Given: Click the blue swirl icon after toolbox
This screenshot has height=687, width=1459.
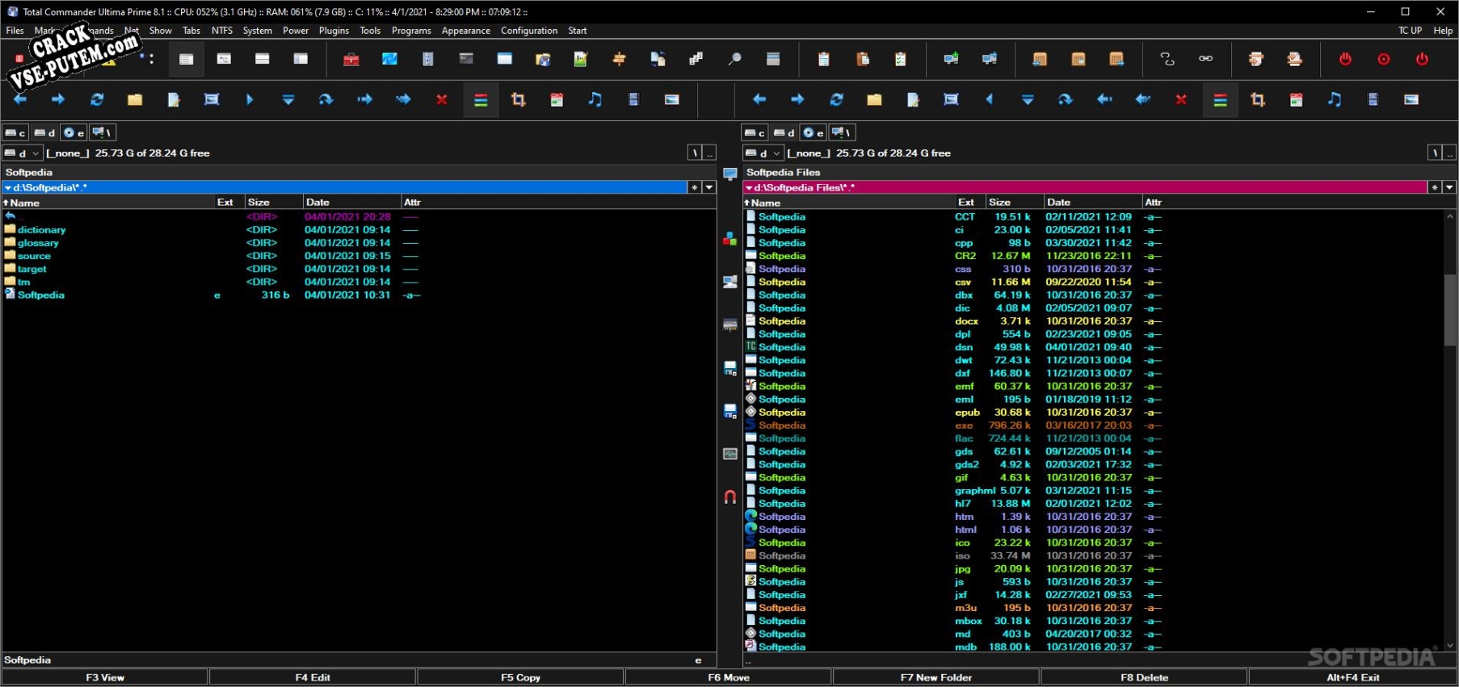Looking at the screenshot, I should coord(389,59).
